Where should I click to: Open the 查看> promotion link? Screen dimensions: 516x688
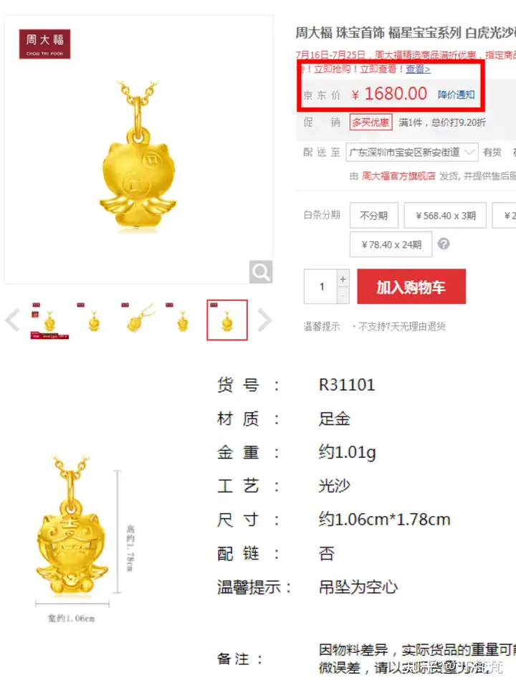click(418, 69)
